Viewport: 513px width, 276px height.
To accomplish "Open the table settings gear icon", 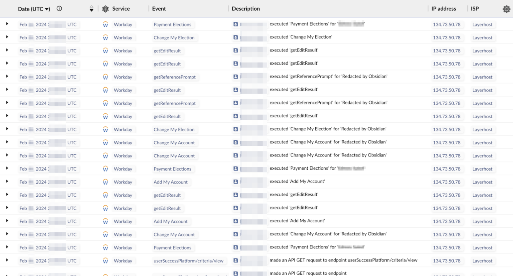I will [x=506, y=9].
